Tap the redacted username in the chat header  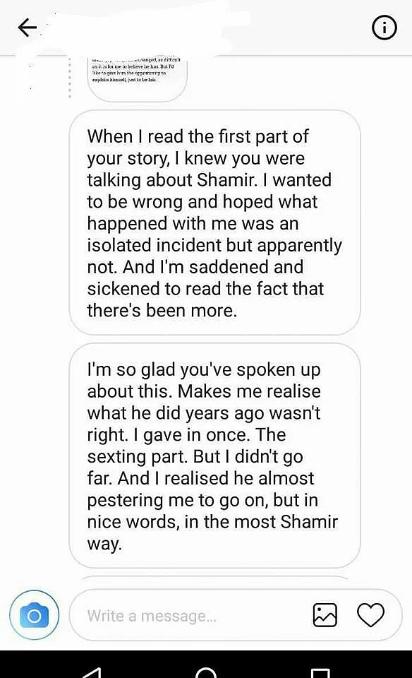pyautogui.click(x=143, y=28)
